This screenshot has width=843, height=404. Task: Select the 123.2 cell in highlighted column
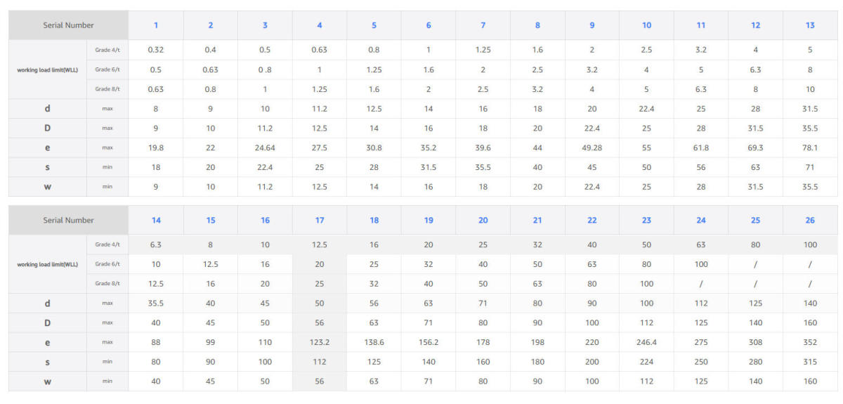320,343
